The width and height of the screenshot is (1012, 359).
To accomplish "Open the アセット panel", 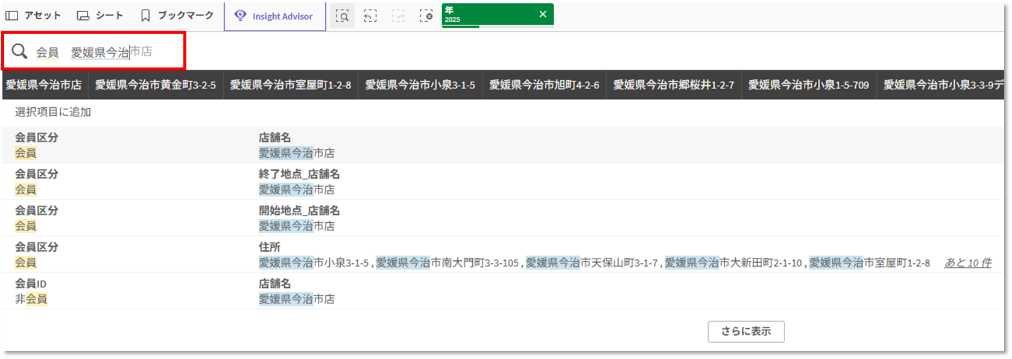I will coord(33,16).
